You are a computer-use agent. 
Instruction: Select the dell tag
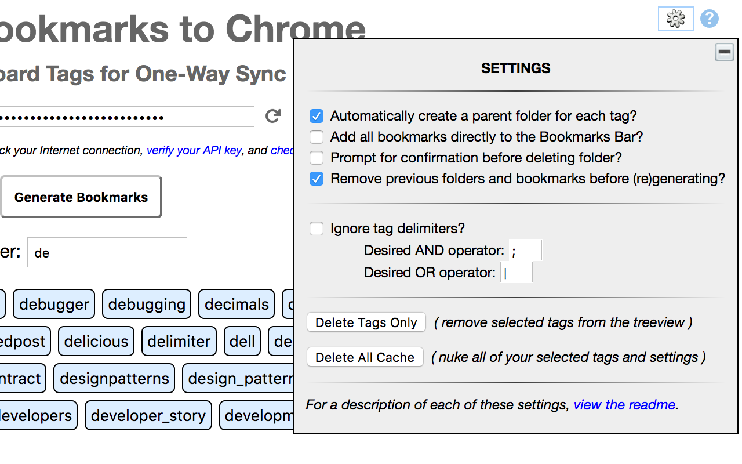click(x=242, y=342)
